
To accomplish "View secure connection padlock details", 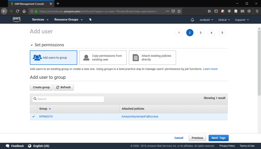I will click(x=36, y=11).
